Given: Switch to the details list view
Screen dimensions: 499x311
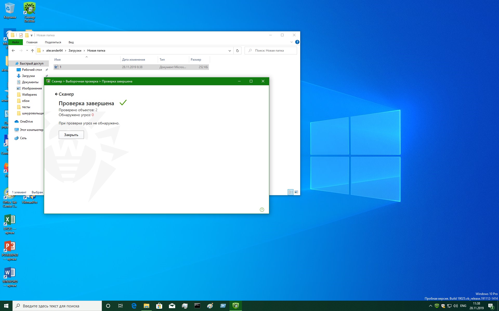Looking at the screenshot, I should (x=291, y=192).
